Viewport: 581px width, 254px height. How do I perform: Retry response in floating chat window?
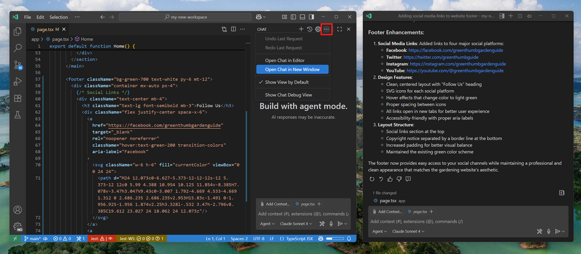pos(372,179)
